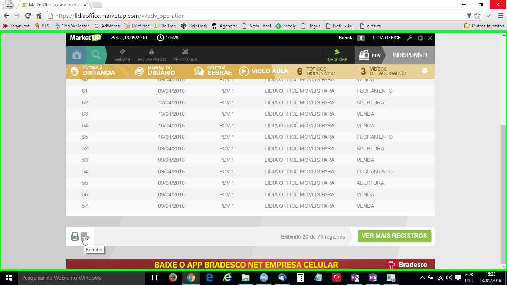Play the Video Aula
The image size is (507, 285).
tap(264, 71)
